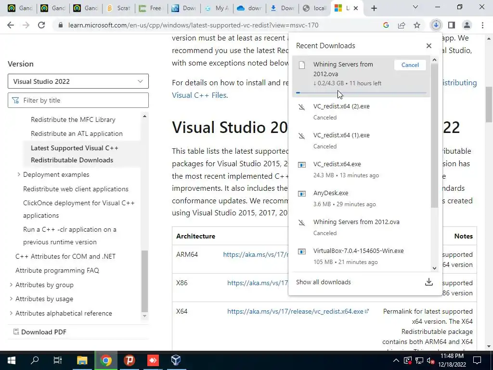
Task: Switch to the My A tab
Action: (217, 8)
